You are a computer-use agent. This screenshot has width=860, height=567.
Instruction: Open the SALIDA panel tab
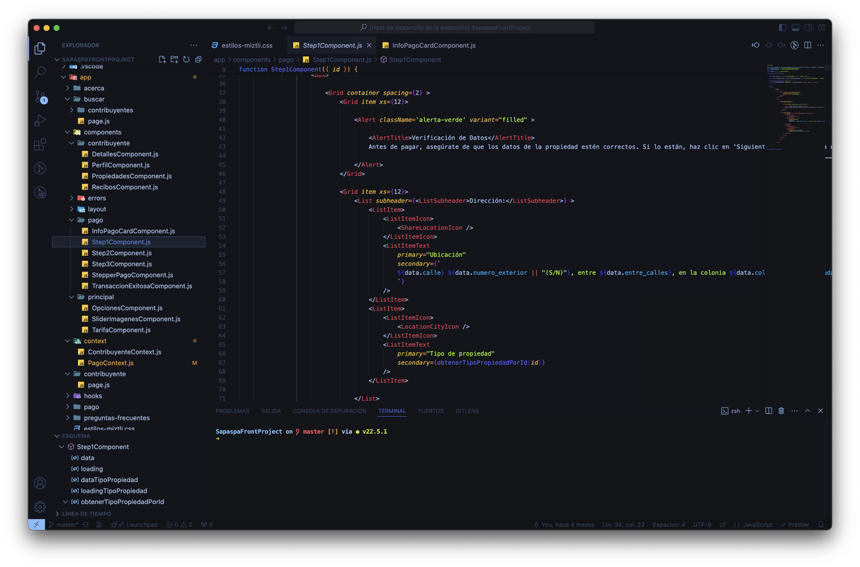click(x=271, y=411)
